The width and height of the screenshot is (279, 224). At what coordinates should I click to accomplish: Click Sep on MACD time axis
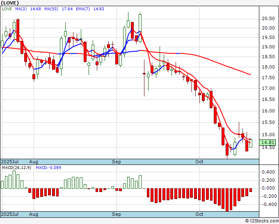(117, 214)
